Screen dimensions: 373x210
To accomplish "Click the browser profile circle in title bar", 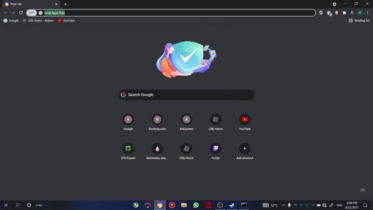I will click(335, 4).
